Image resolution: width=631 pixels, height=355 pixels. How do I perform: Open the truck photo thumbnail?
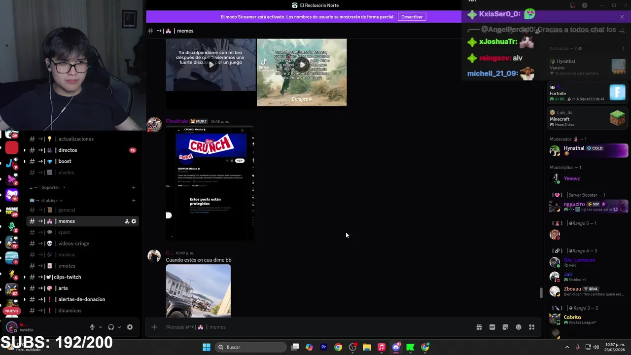[x=198, y=291]
